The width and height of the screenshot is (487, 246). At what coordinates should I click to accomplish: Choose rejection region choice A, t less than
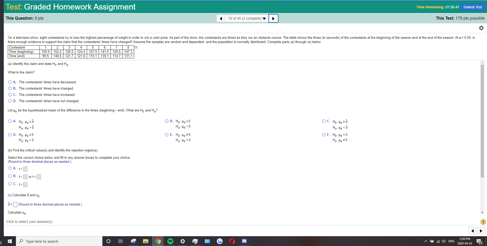click(10, 168)
